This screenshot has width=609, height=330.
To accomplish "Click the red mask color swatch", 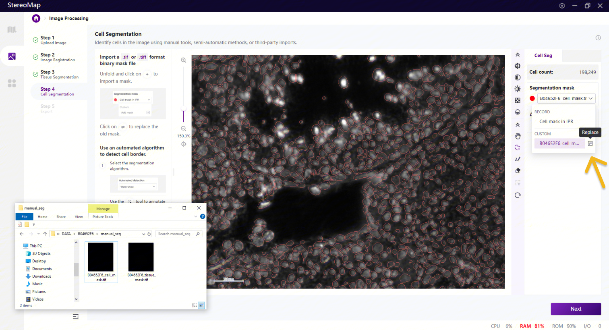I will (532, 98).
